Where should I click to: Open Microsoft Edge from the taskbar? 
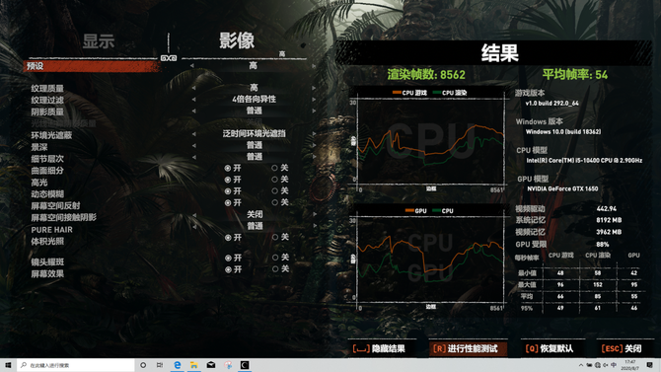pyautogui.click(x=178, y=365)
